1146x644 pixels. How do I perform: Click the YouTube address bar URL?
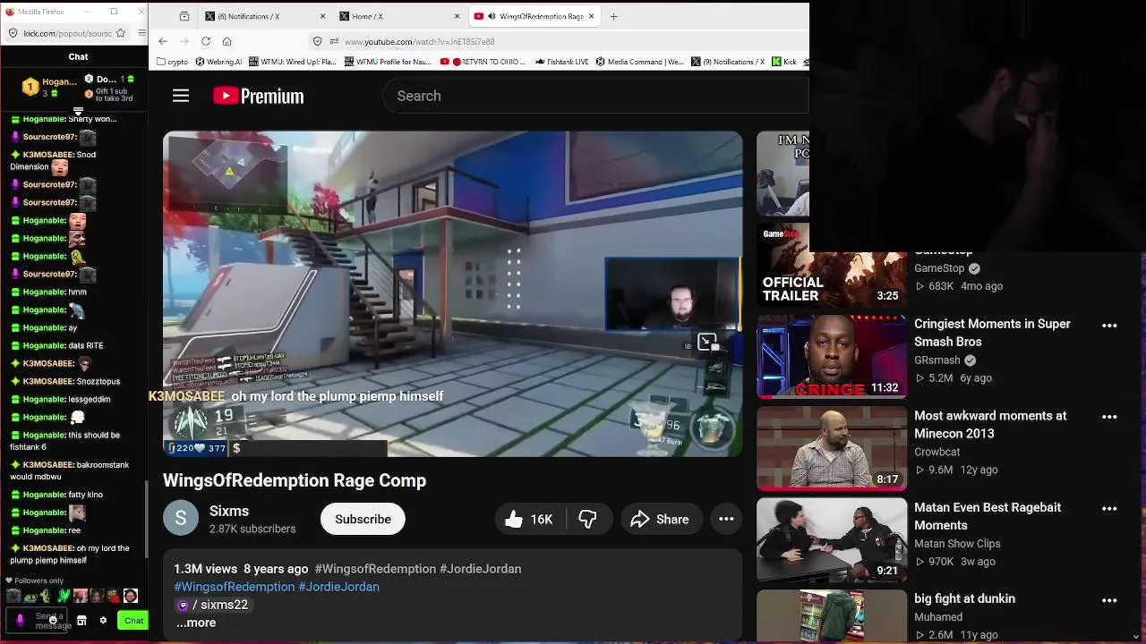(x=419, y=41)
